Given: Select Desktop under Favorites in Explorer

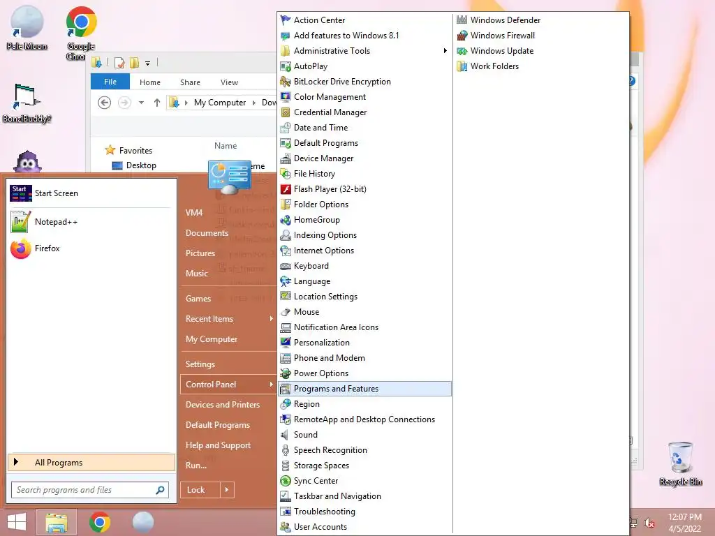Looking at the screenshot, I should pos(141,165).
